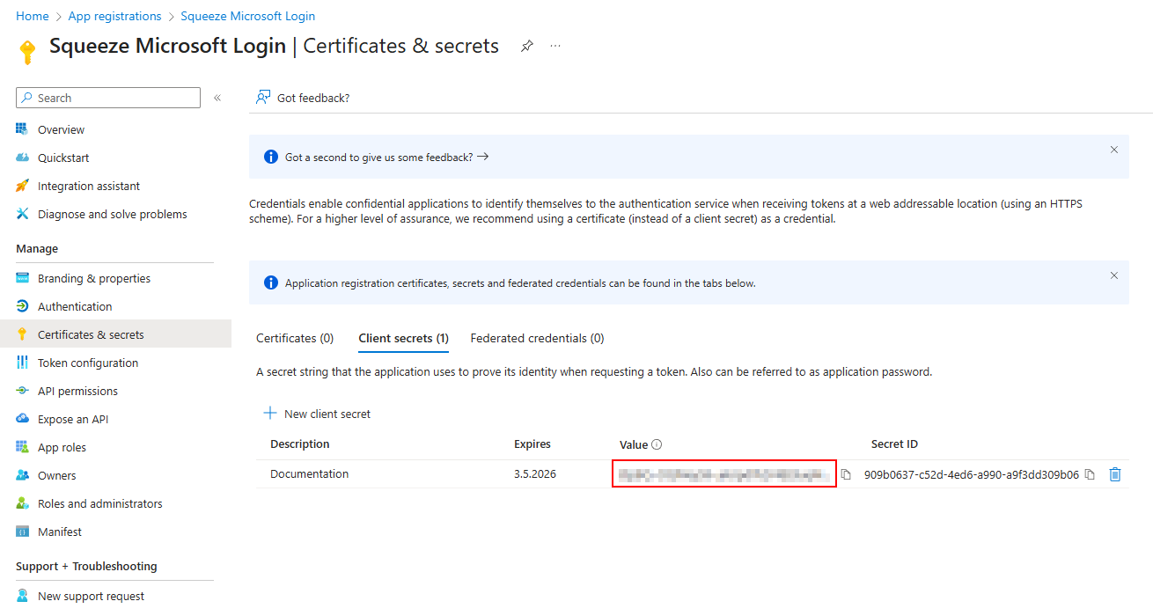Open the Manifest page
The image size is (1153, 616).
60,532
